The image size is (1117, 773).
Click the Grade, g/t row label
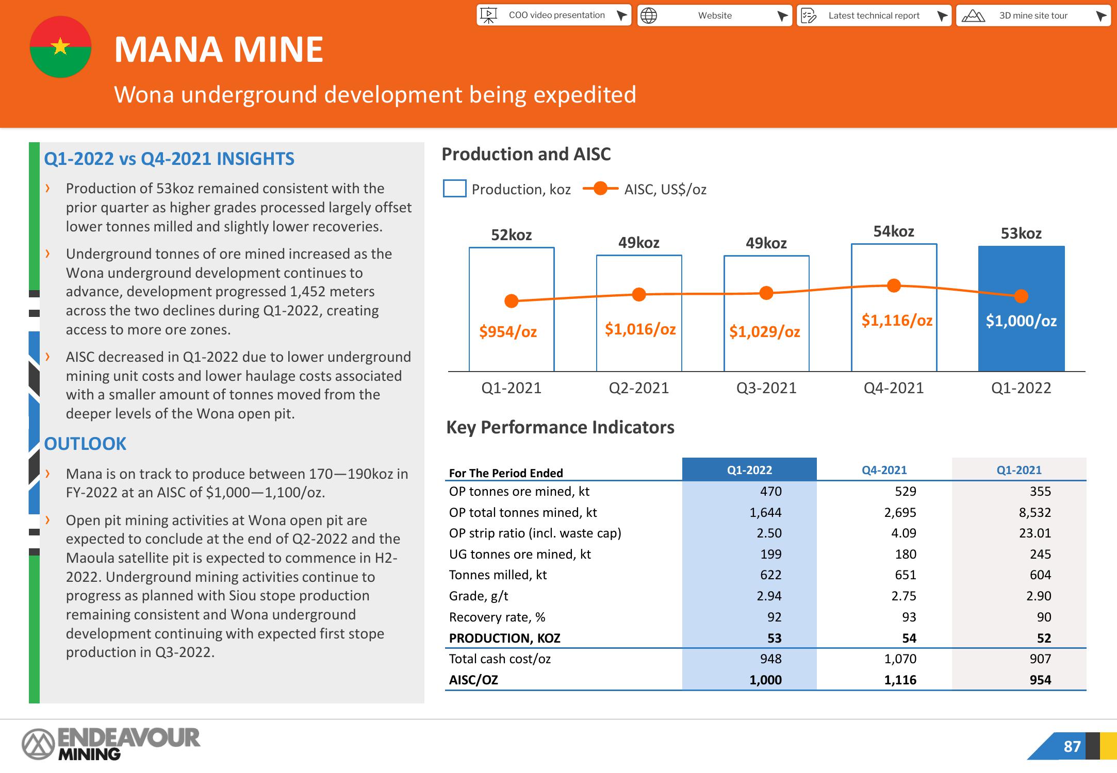coord(479,596)
